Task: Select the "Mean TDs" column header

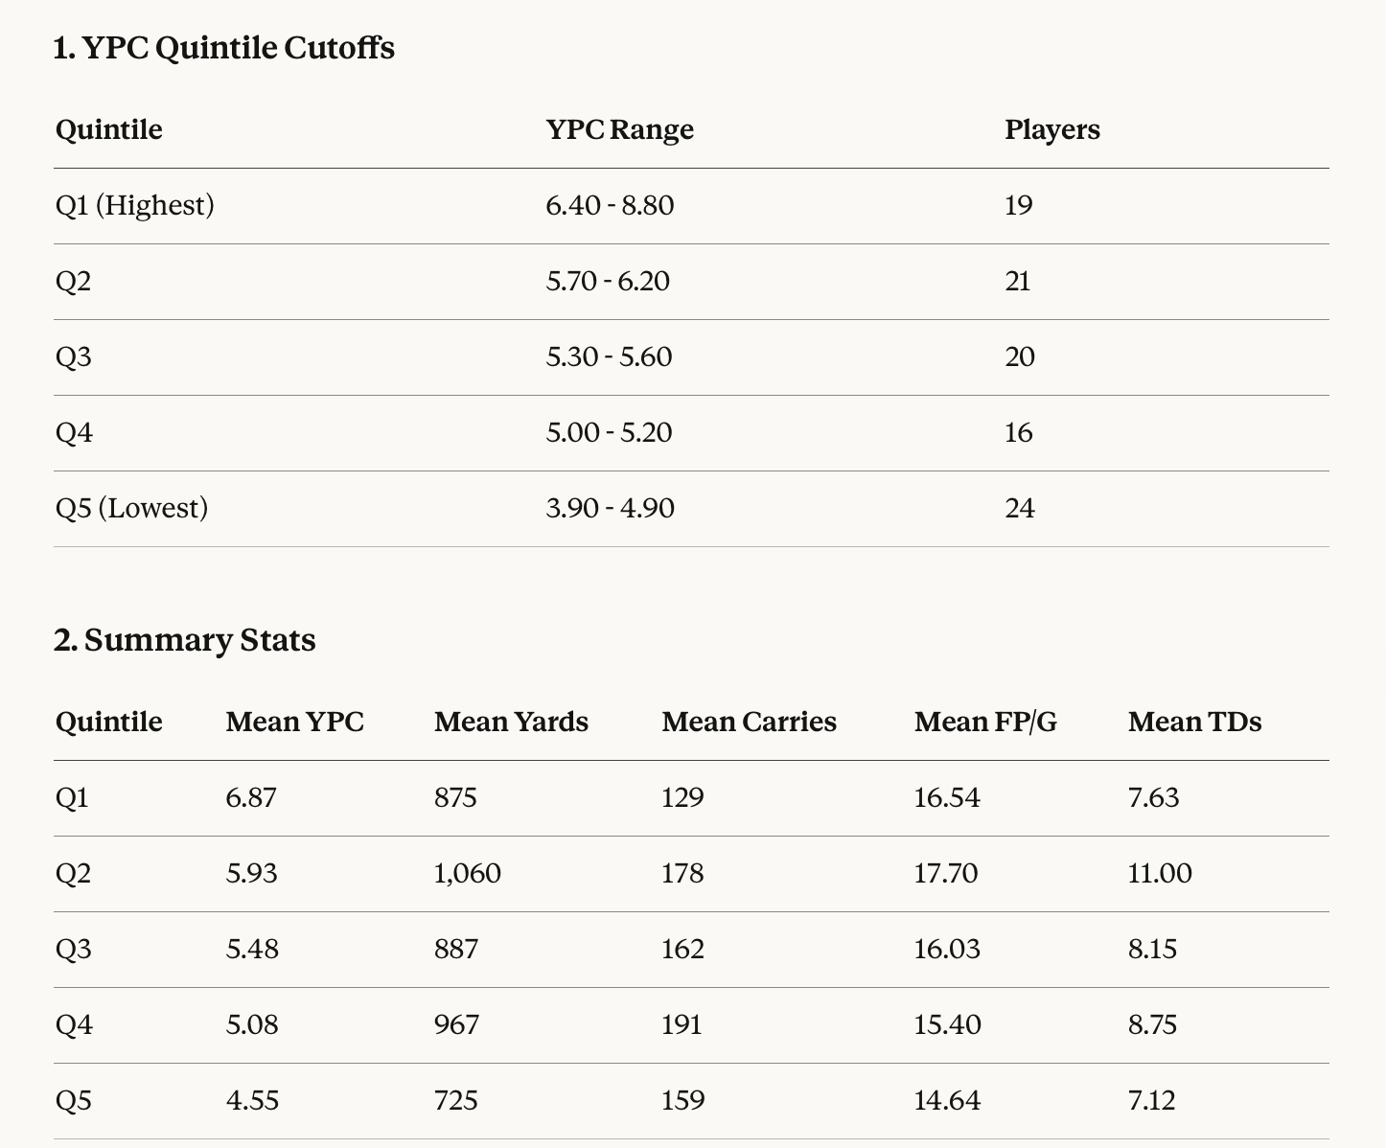Action: coord(1194,722)
